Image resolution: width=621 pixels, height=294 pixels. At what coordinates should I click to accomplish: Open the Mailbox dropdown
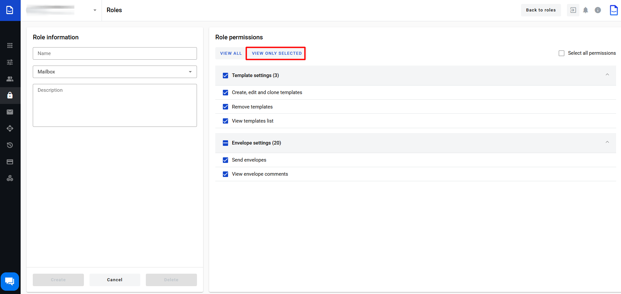click(115, 72)
